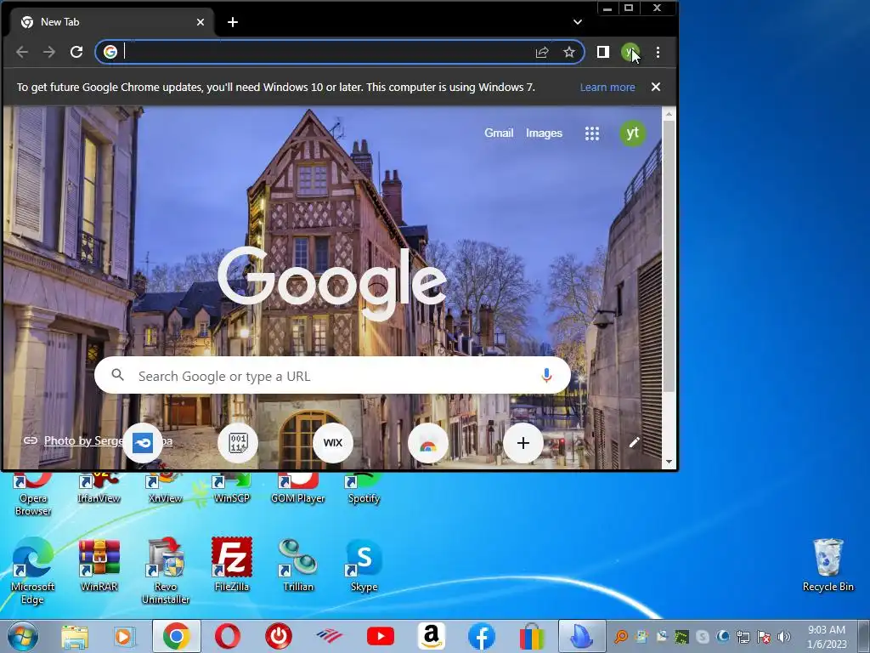Viewport: 870px width, 653px height.
Task: Select the Microsoft Edge desktop icon
Action: pyautogui.click(x=33, y=571)
